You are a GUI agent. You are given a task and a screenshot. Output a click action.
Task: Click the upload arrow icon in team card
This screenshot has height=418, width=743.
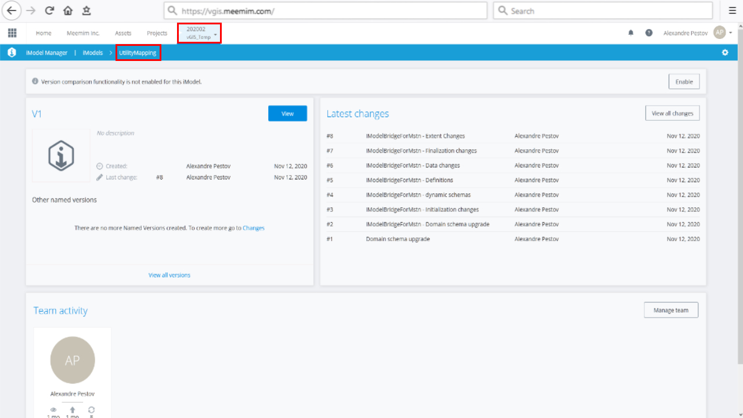pyautogui.click(x=72, y=410)
